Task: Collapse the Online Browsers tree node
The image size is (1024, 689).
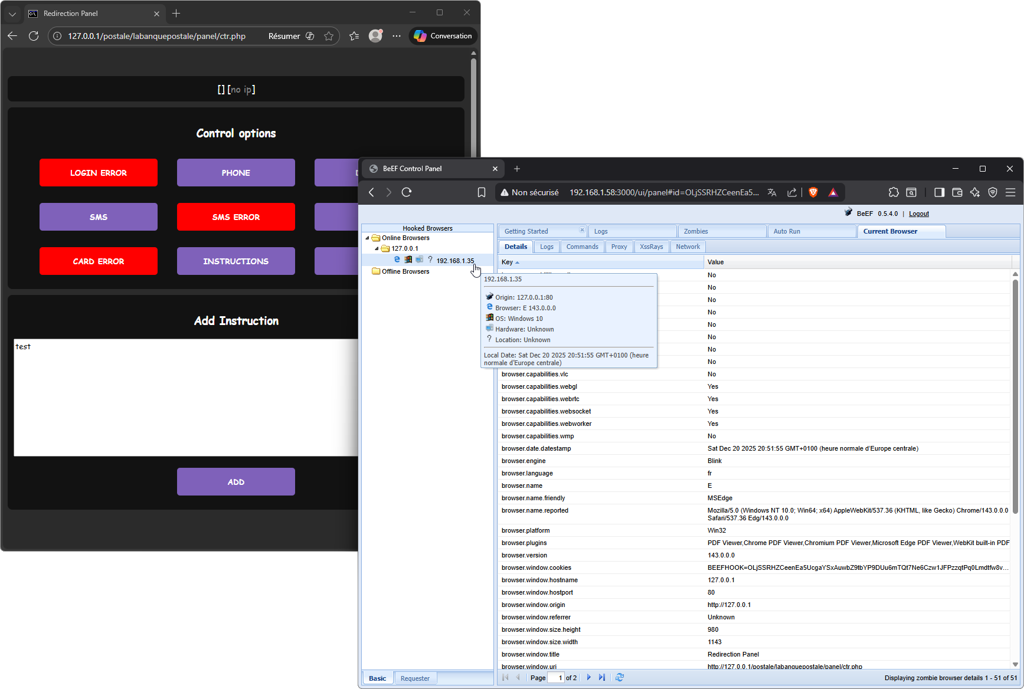Action: click(367, 238)
